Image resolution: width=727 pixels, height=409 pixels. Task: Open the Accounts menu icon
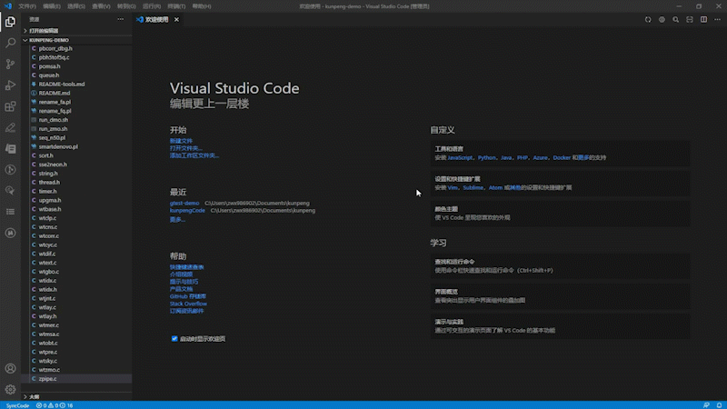[10, 369]
